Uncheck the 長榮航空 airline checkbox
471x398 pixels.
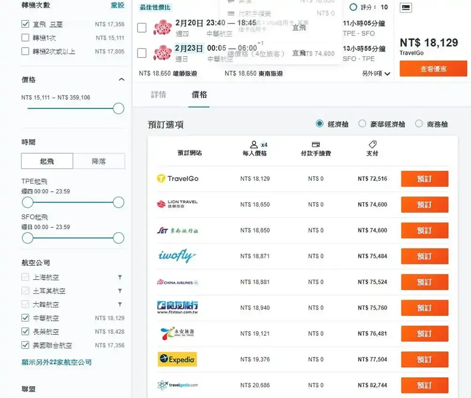[25, 331]
